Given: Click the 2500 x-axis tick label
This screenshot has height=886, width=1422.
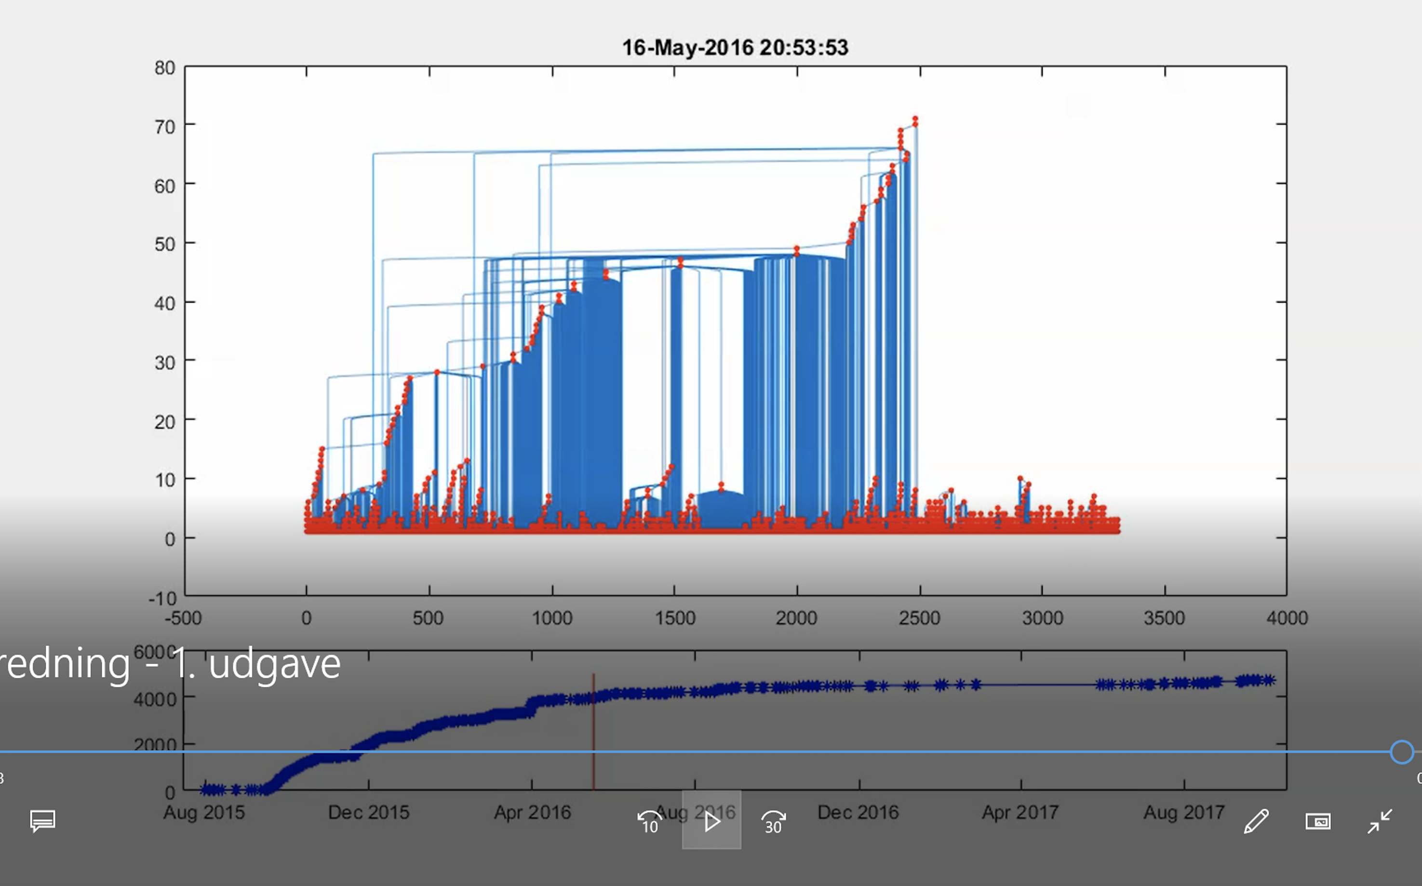Looking at the screenshot, I should coord(919,618).
